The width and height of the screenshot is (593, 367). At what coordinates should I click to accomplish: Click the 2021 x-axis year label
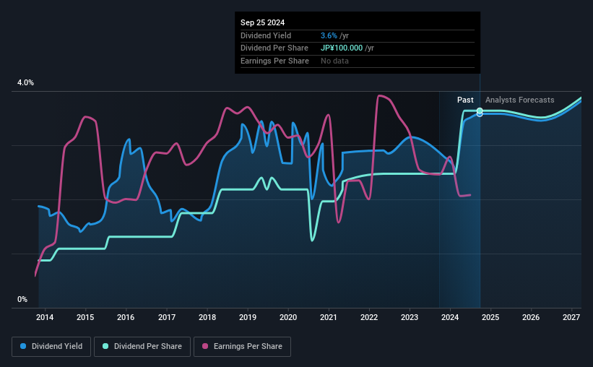tap(328, 317)
